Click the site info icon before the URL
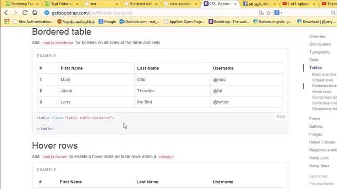Screen dimensions: 337x189 click(46, 13)
